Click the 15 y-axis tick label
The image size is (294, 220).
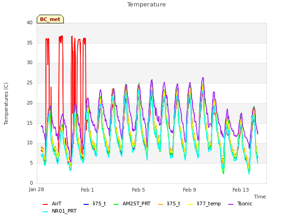click(29, 123)
